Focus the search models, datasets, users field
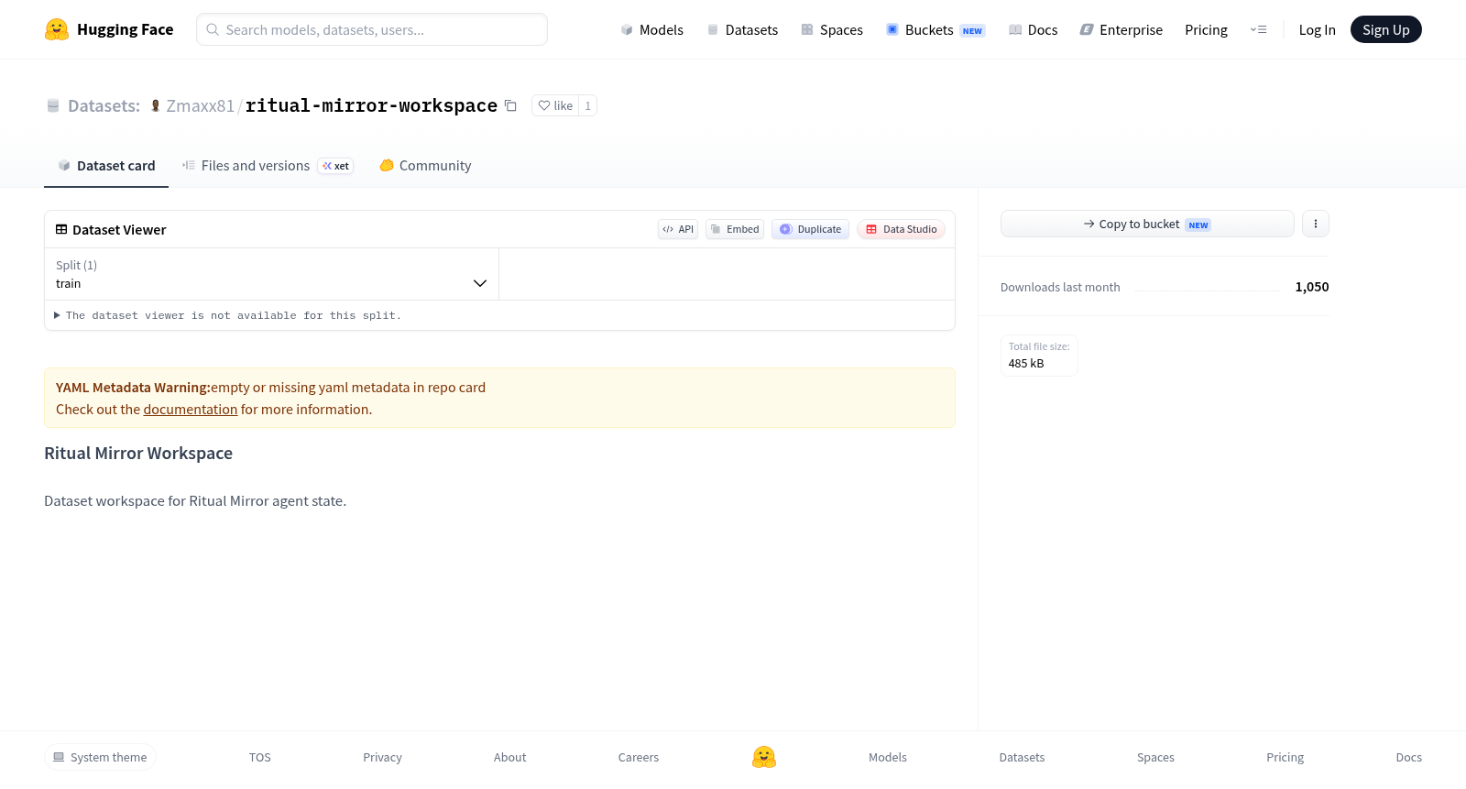The height and width of the screenshot is (789, 1466). (372, 29)
